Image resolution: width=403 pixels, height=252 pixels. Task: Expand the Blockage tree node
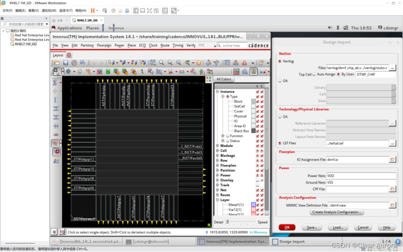217,155
